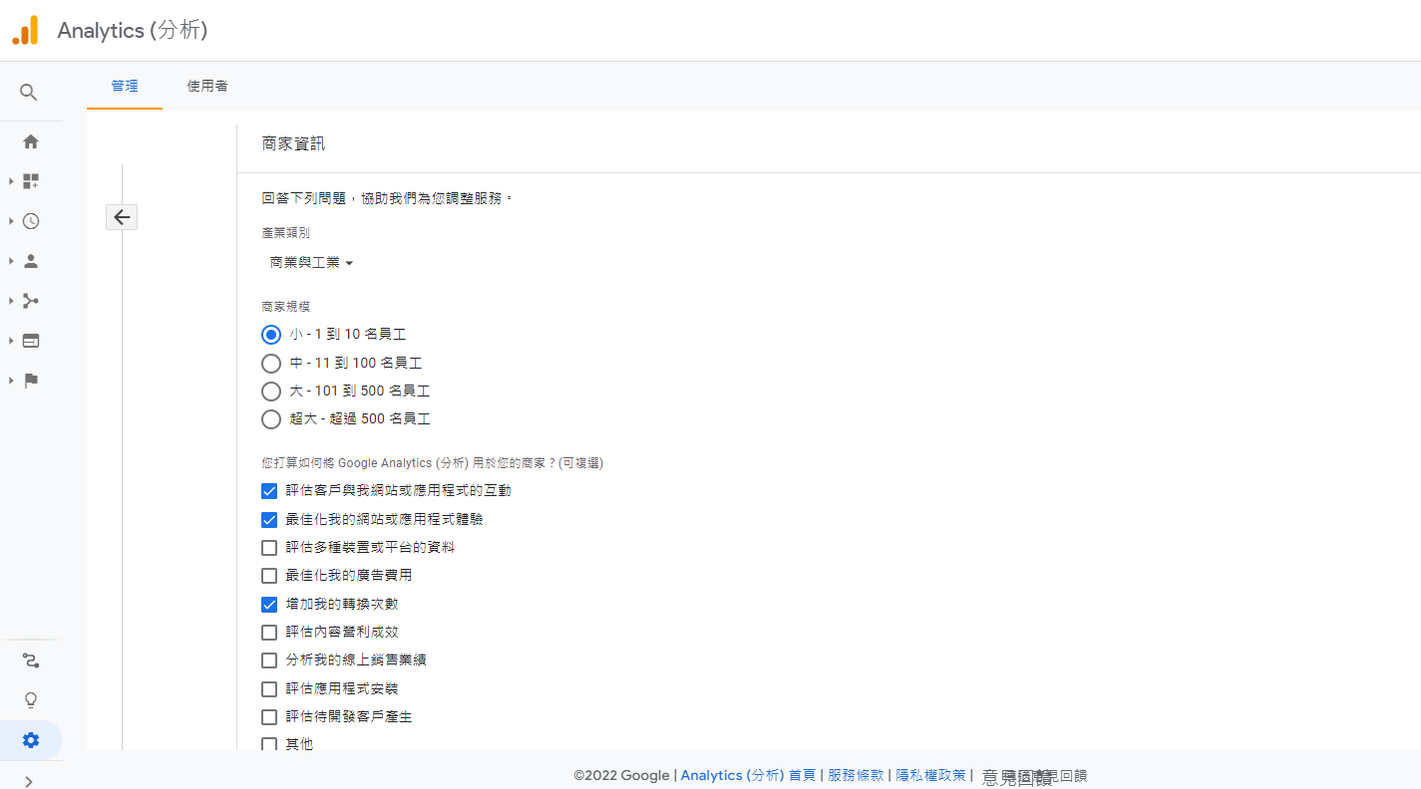The height and width of the screenshot is (789, 1421).
Task: Uncheck 增加我的轉換次數
Action: click(269, 604)
